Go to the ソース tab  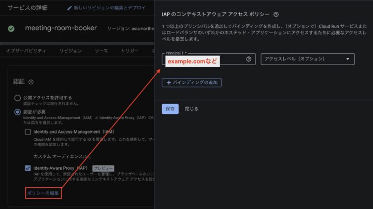point(101,51)
